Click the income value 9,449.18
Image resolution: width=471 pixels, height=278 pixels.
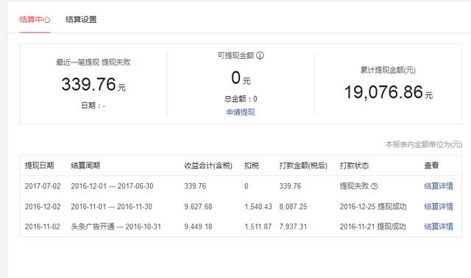(x=198, y=227)
